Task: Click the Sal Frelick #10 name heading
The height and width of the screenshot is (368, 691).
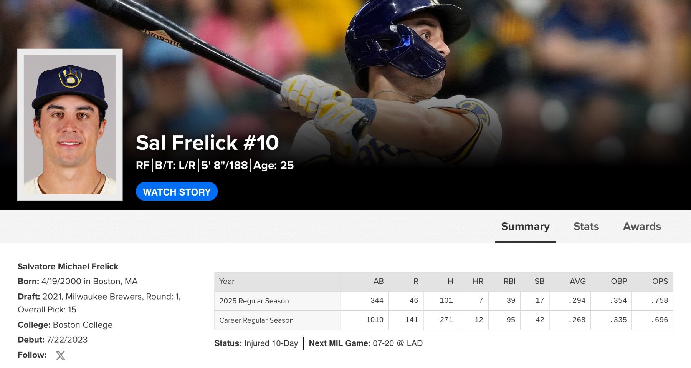Action: coord(207,143)
